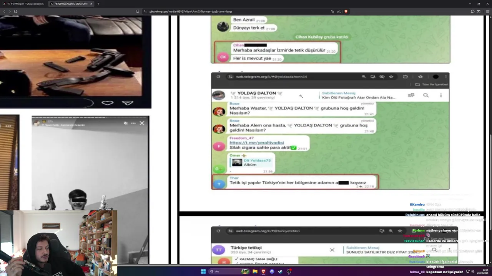
Task: Click the Freedom_47 sender name
Action: click(241, 138)
